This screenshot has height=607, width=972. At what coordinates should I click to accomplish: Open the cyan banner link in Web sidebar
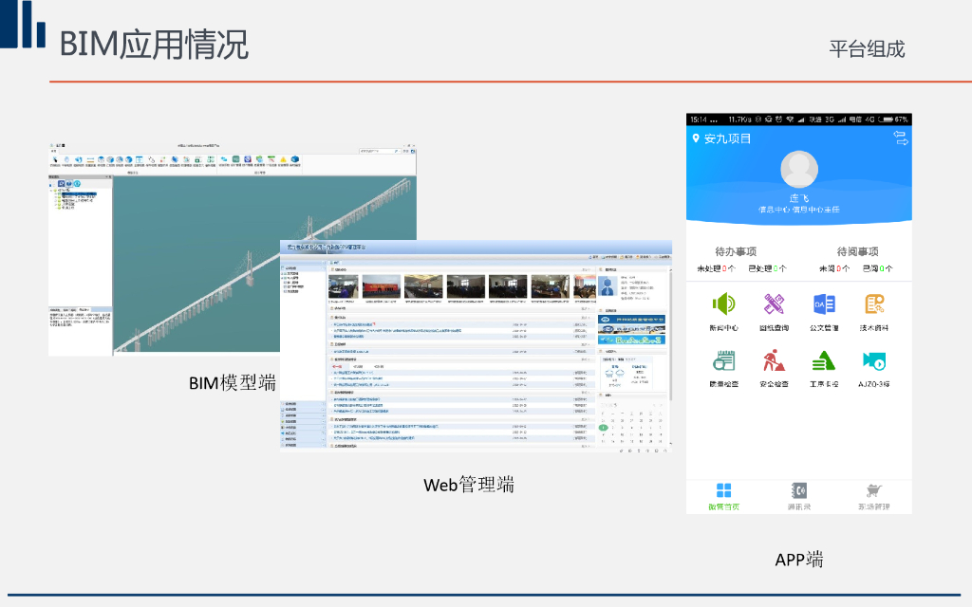631,340
